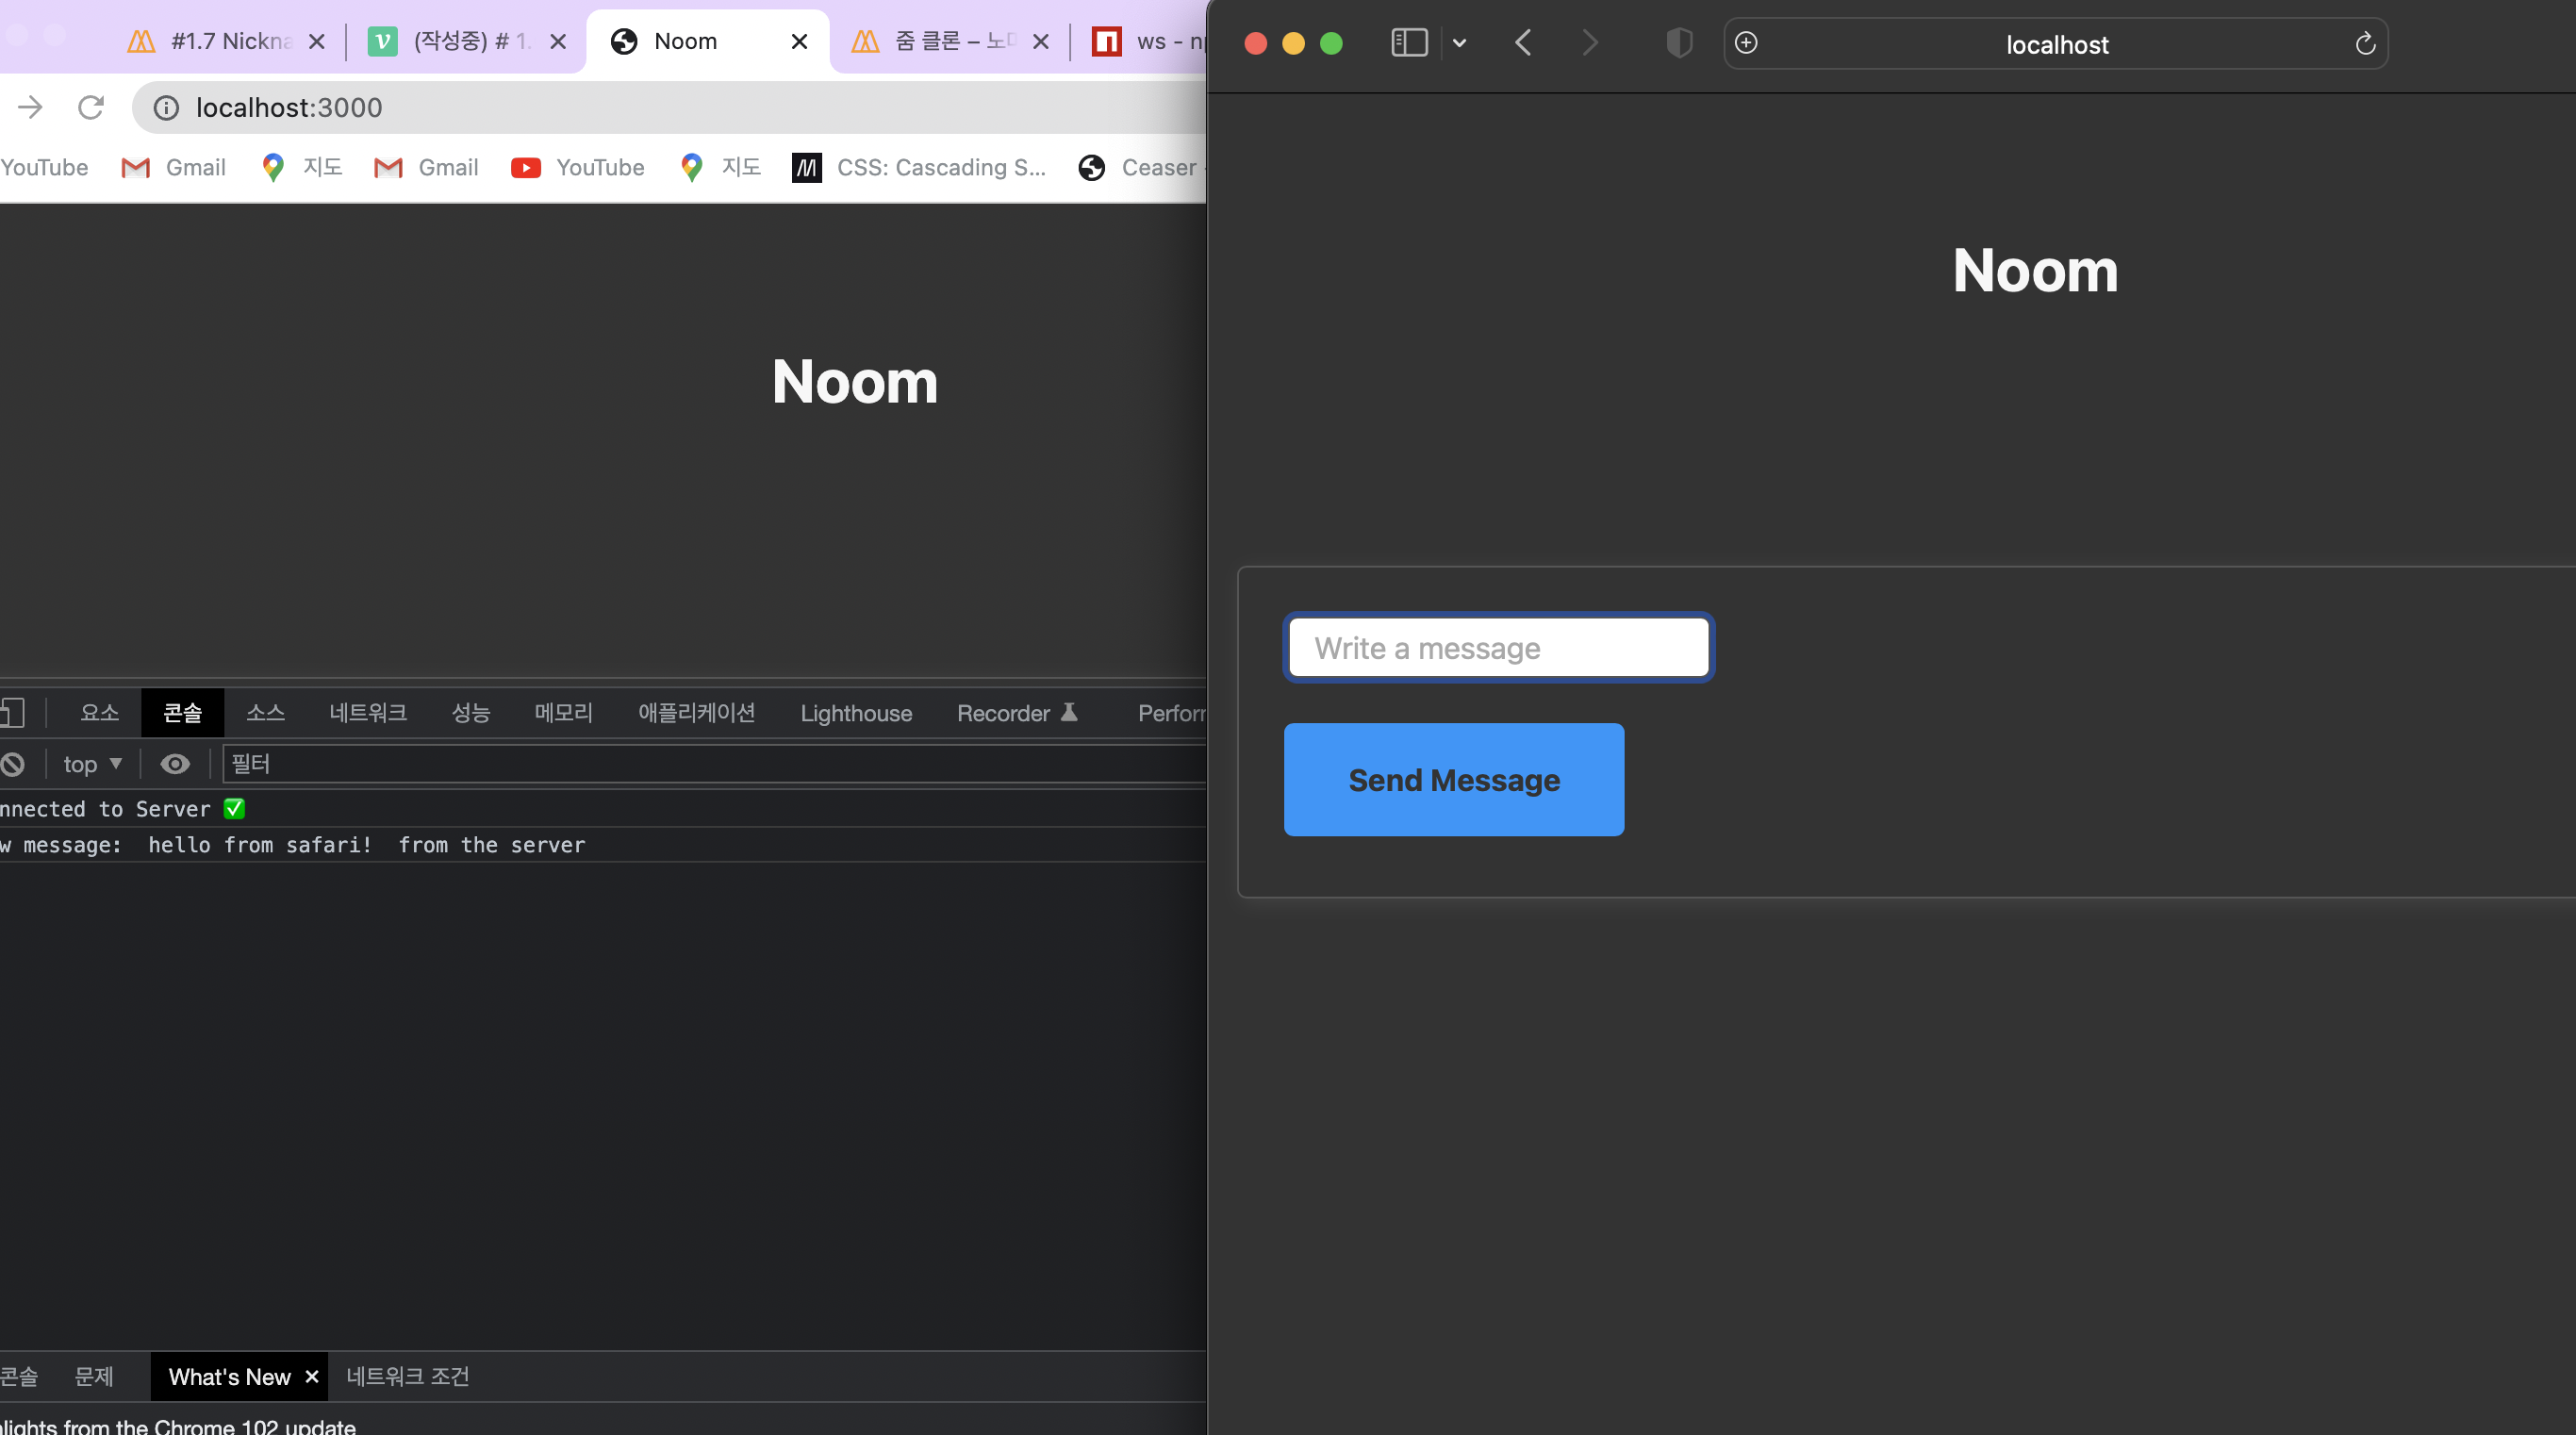
Task: Open the top JavaScript context dropdown
Action: [92, 764]
